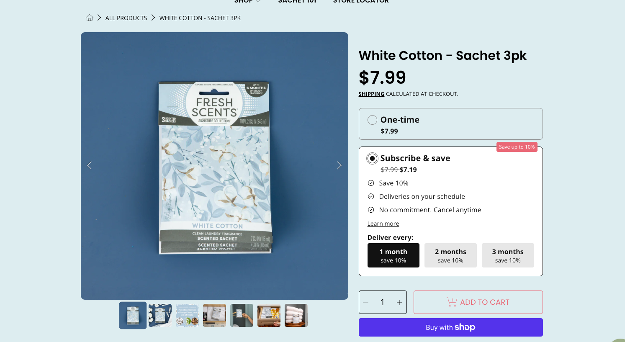Click the cart icon on Add to Cart
Image resolution: width=625 pixels, height=342 pixels.
point(451,302)
